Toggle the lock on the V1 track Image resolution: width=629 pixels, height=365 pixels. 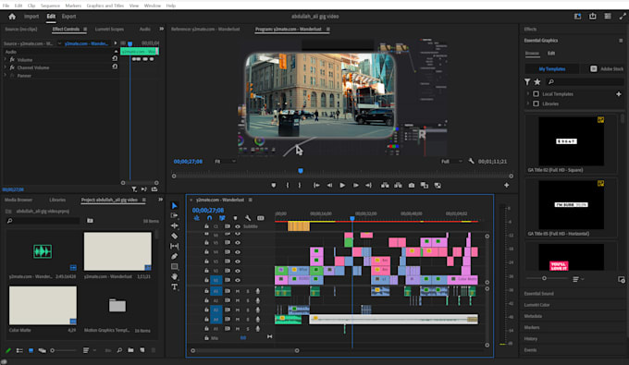206,280
